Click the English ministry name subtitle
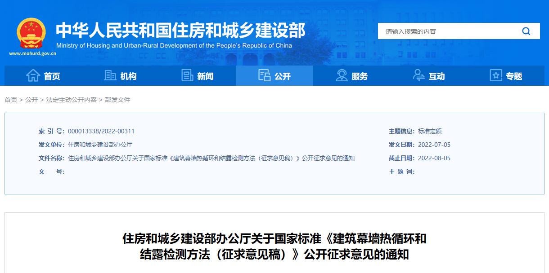Viewport: 549px width, 273px height. 174,45
